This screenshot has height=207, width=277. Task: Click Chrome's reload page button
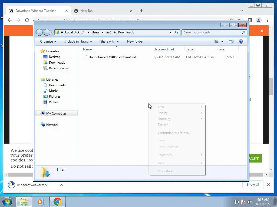coord(27,20)
